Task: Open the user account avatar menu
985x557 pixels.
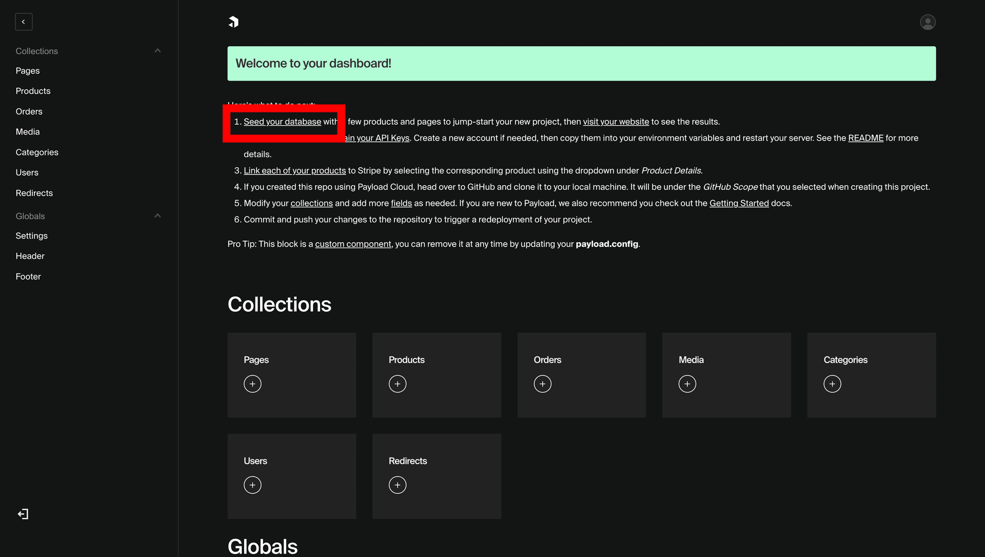Action: coord(928,22)
